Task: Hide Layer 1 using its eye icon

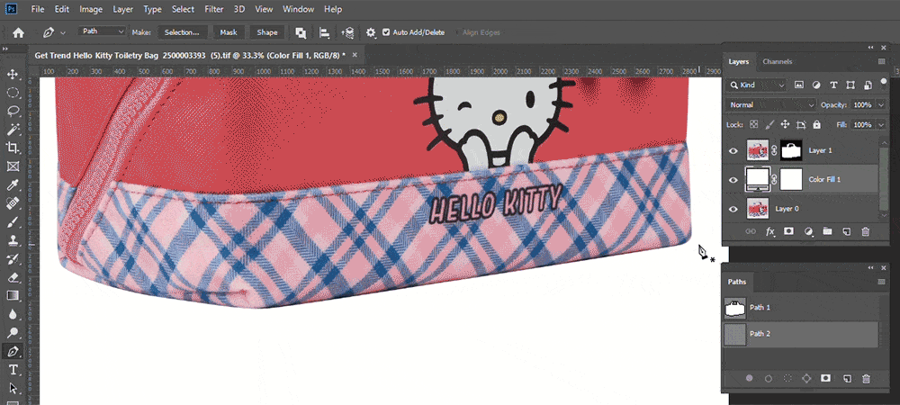Action: [733, 151]
